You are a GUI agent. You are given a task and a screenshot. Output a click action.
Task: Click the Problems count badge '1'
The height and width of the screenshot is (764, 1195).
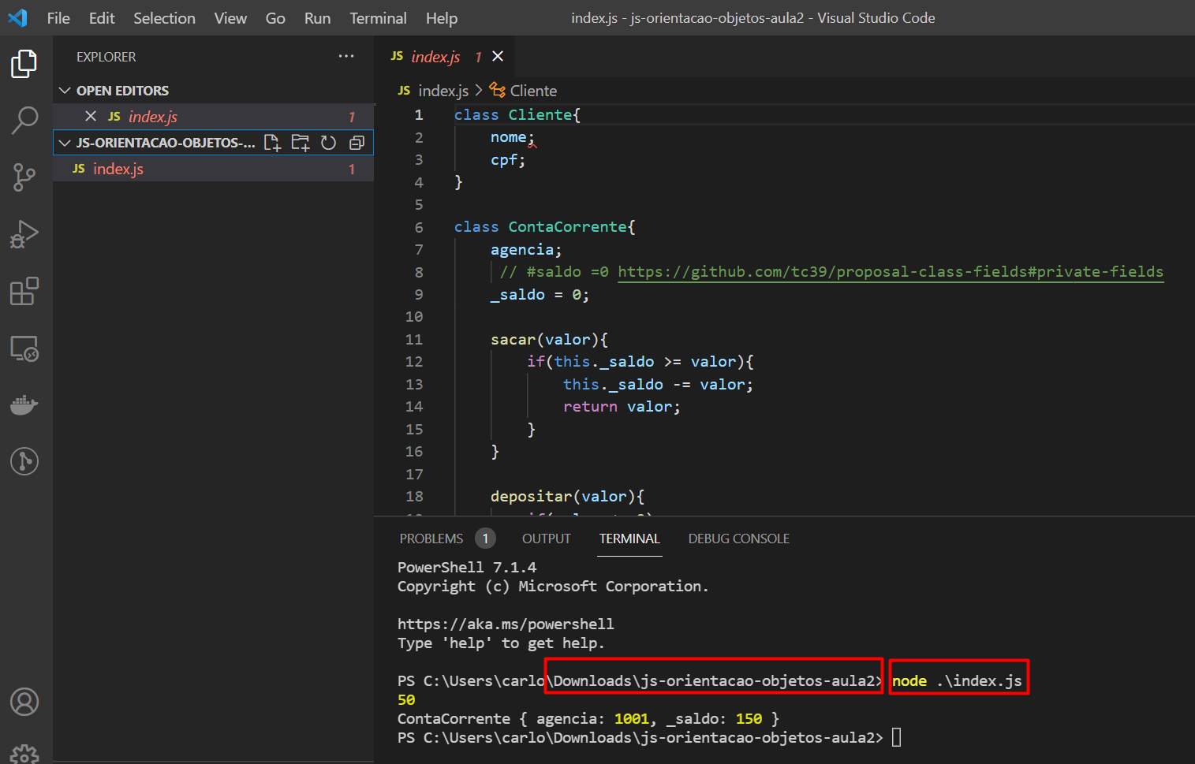click(x=485, y=539)
